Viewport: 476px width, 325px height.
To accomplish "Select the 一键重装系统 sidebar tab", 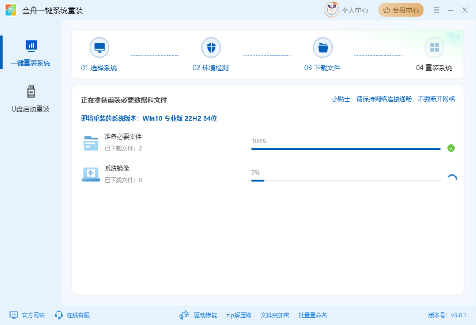I will tap(30, 53).
